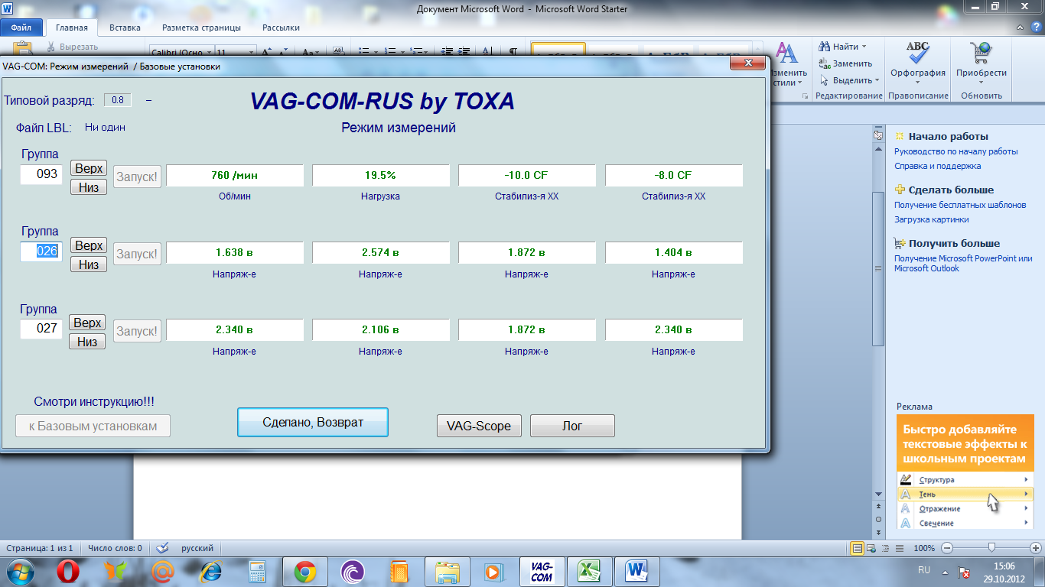This screenshot has width=1045, height=587.
Task: Click the VAG-Scope button
Action: pos(478,426)
